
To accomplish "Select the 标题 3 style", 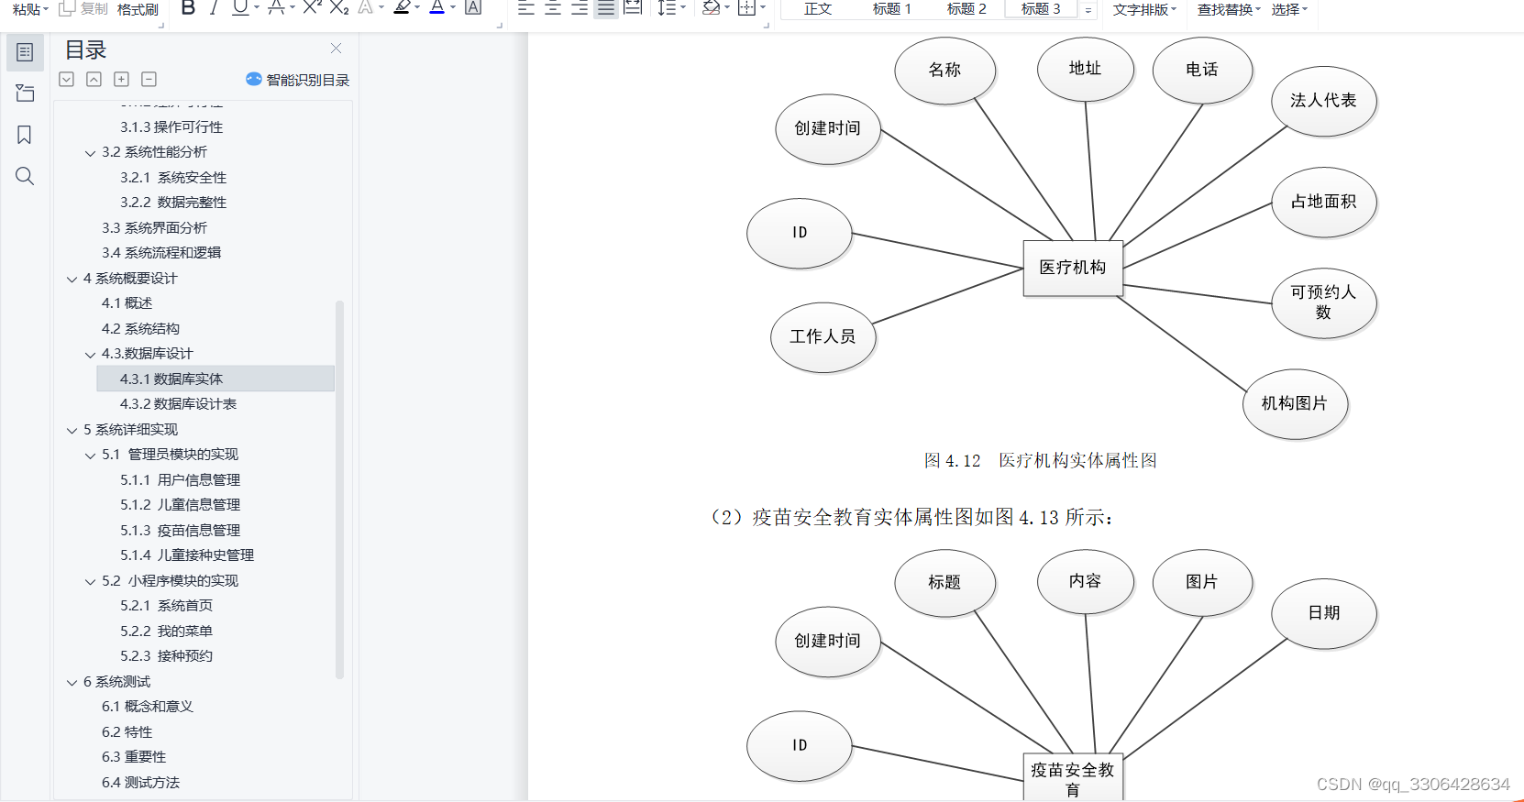I will pos(1041,9).
